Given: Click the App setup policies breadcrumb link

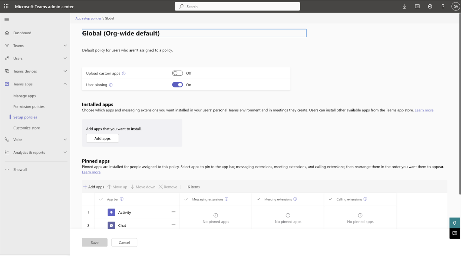Looking at the screenshot, I should 88,18.
